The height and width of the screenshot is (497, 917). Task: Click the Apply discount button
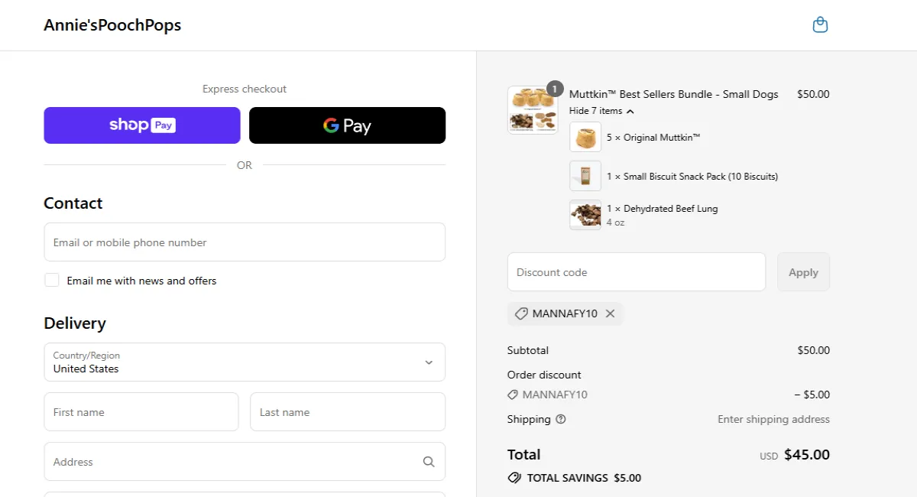[x=803, y=272]
